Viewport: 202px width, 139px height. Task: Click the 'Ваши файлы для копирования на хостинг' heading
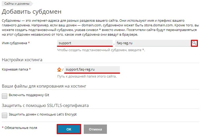[x=44, y=86]
